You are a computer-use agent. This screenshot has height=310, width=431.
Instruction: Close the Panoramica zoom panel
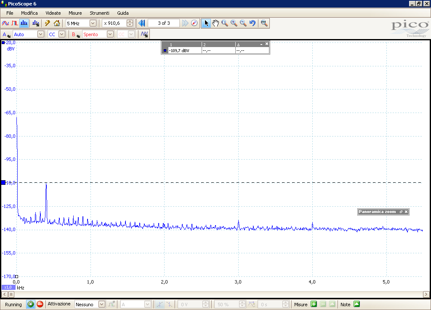click(x=406, y=212)
